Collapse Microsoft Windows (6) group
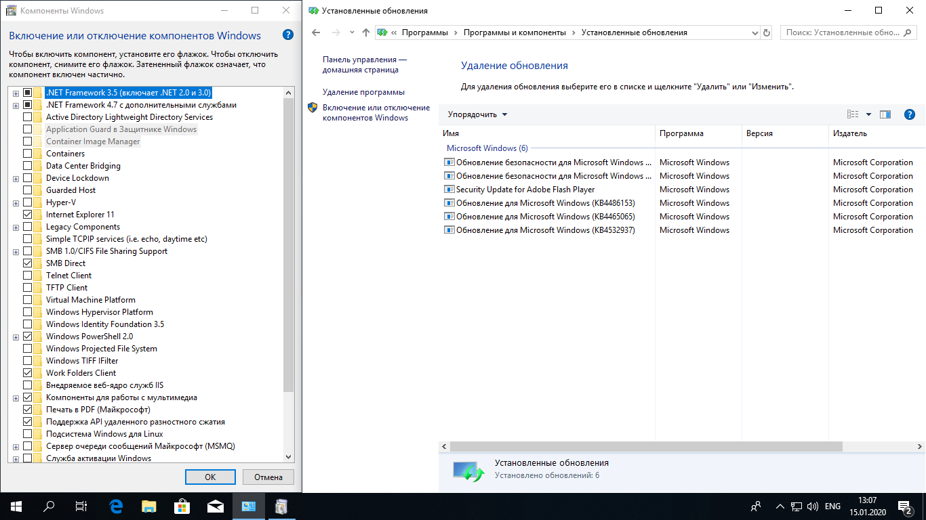Viewport: 926px width, 520px height. pos(487,148)
